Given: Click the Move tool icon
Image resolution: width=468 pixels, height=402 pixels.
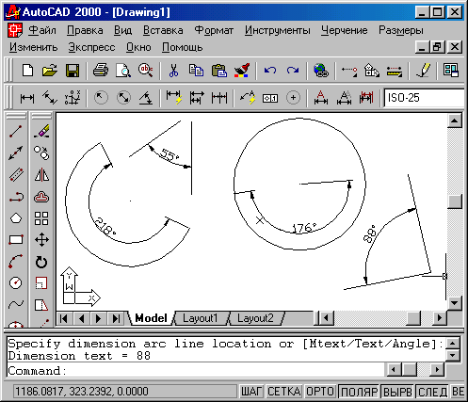Looking at the screenshot, I should click(41, 240).
